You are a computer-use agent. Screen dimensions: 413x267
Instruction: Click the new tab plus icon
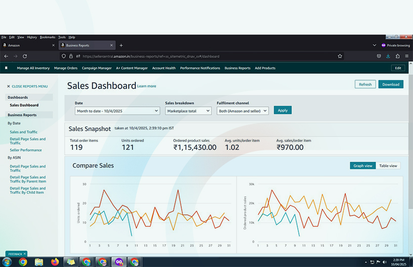point(121,45)
